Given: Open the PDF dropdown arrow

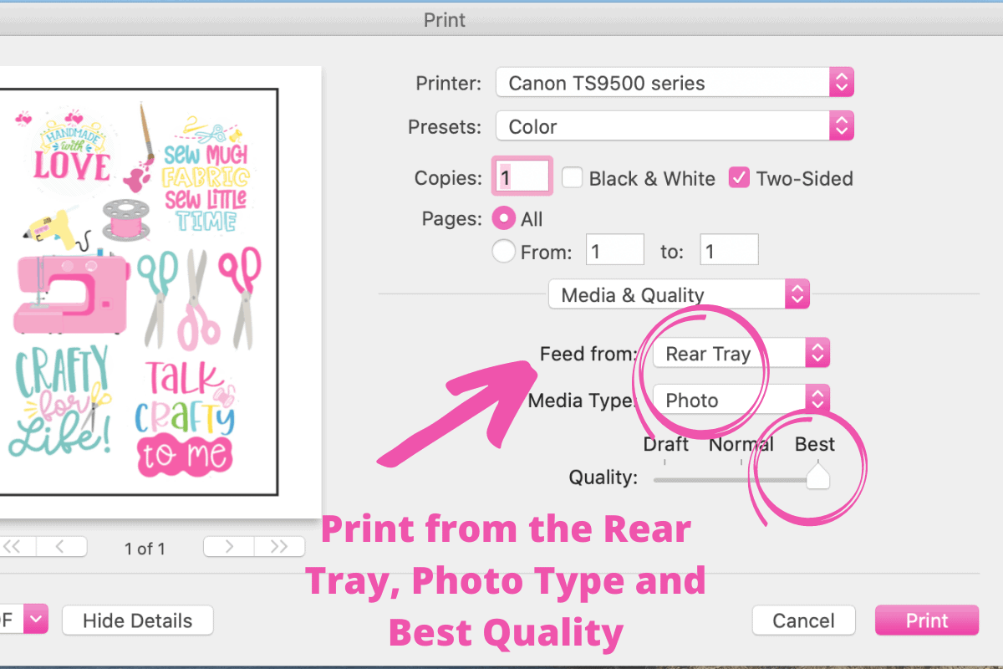Looking at the screenshot, I should click(37, 620).
